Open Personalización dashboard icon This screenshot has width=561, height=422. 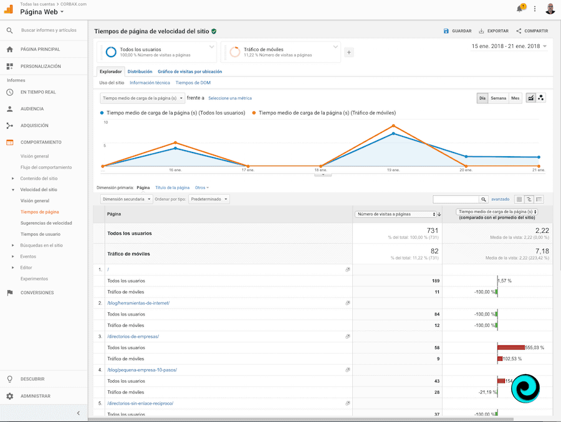pos(9,66)
